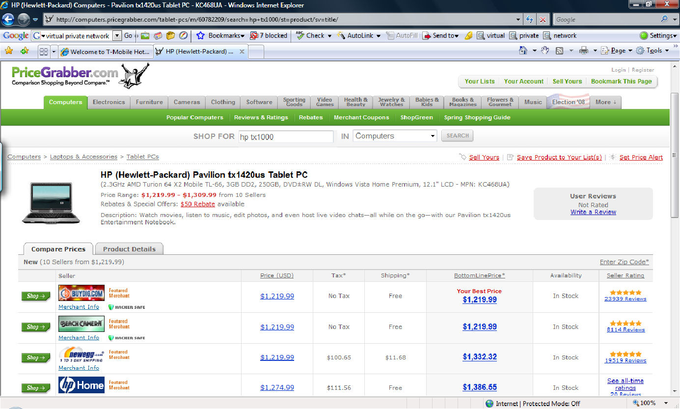
Task: Open the AutoLink dropdown
Action: 379,35
